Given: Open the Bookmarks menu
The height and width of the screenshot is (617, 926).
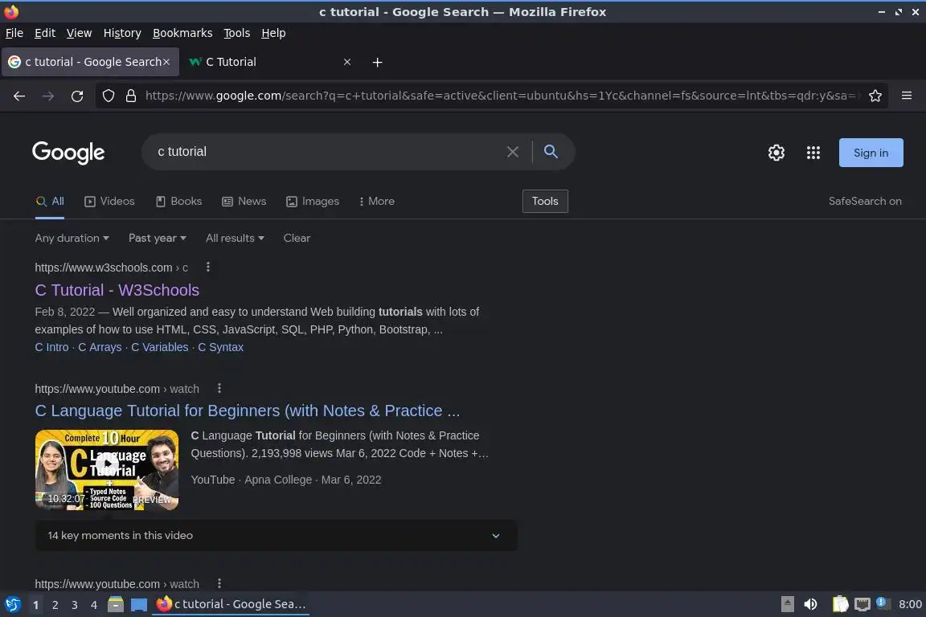Looking at the screenshot, I should 182,33.
